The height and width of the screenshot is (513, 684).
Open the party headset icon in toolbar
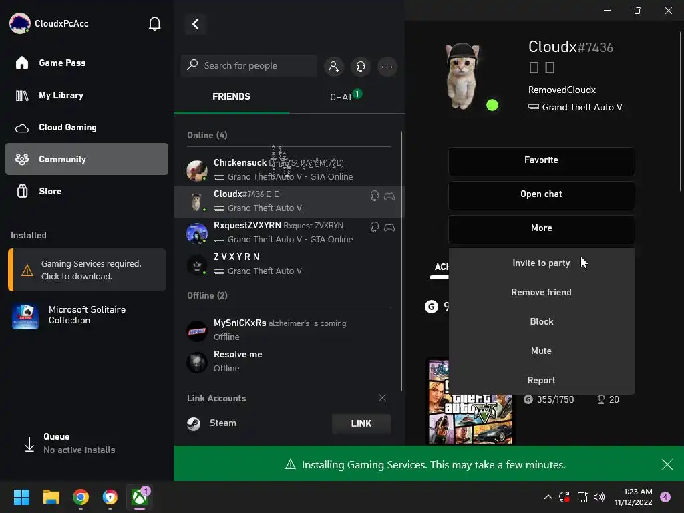tap(360, 67)
